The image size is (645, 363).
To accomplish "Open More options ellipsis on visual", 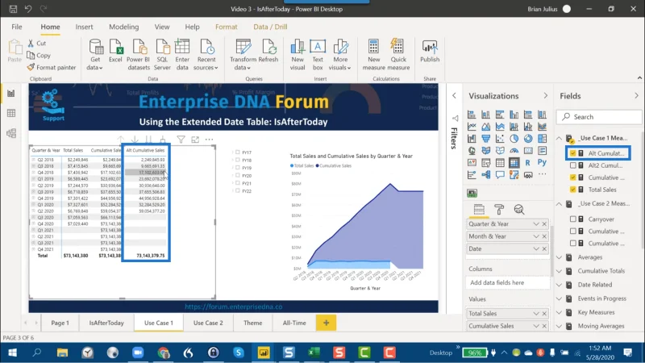I will coord(209,140).
